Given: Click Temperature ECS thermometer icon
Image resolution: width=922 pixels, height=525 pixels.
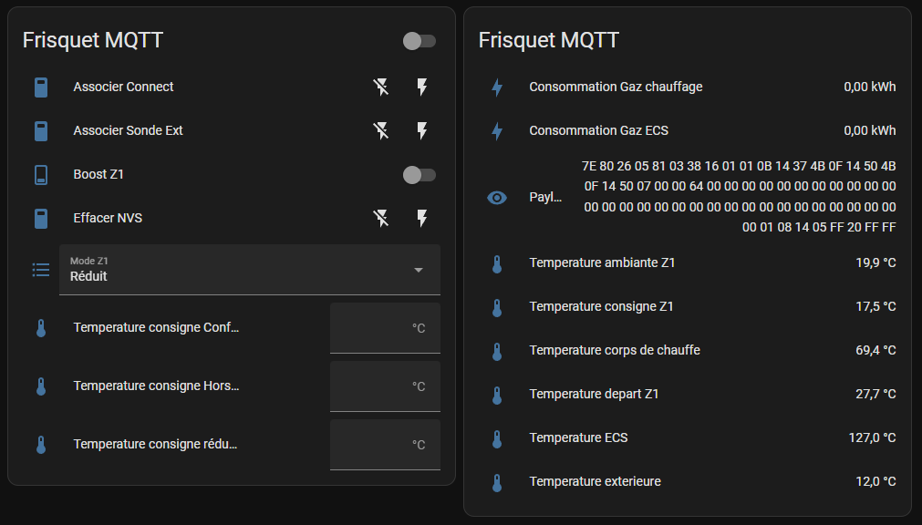Looking at the screenshot, I should tap(497, 438).
